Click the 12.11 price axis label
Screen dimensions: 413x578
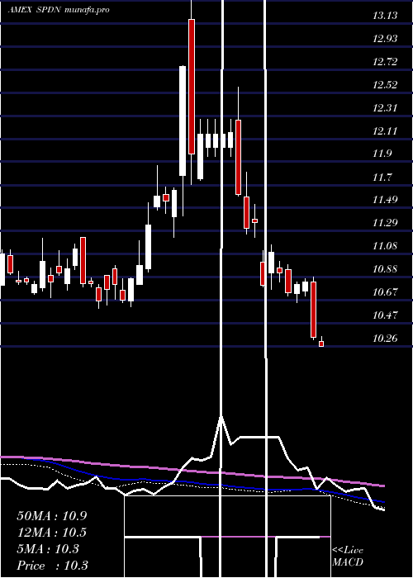385,130
